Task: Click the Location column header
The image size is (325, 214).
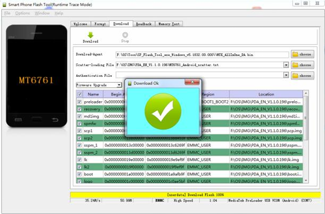Action: pyautogui.click(x=266, y=94)
